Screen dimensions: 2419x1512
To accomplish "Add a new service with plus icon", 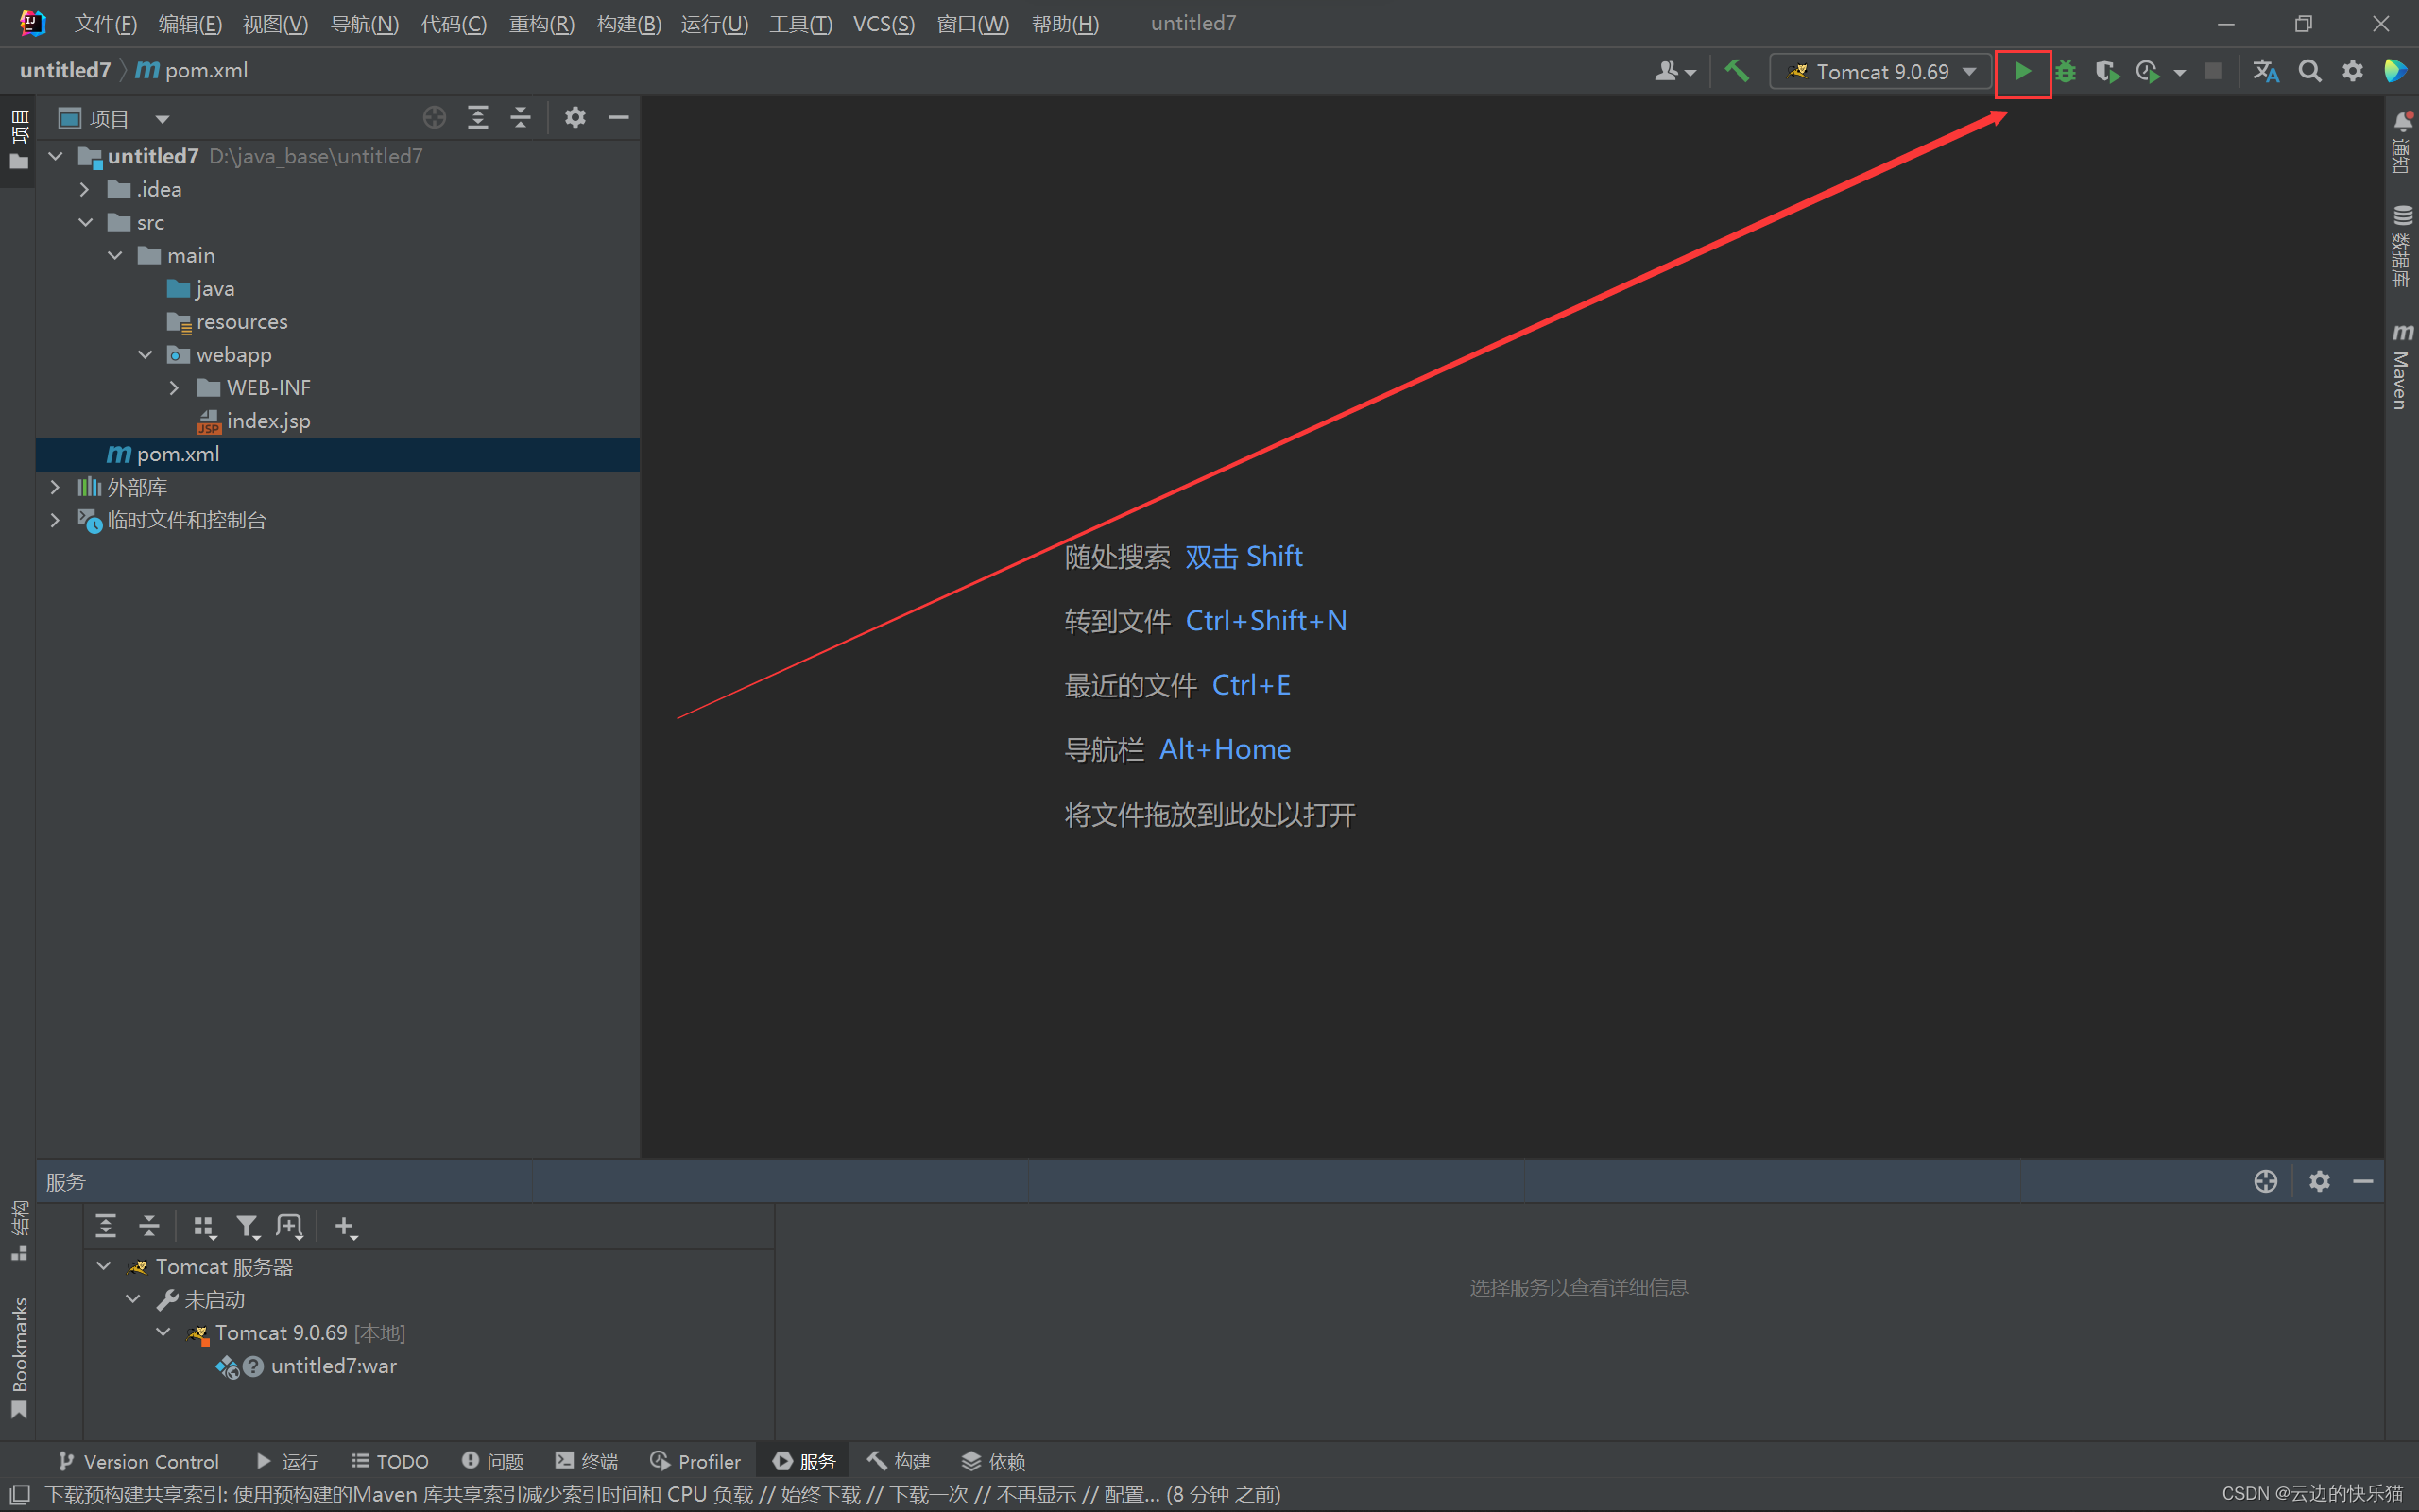I will click(x=344, y=1226).
